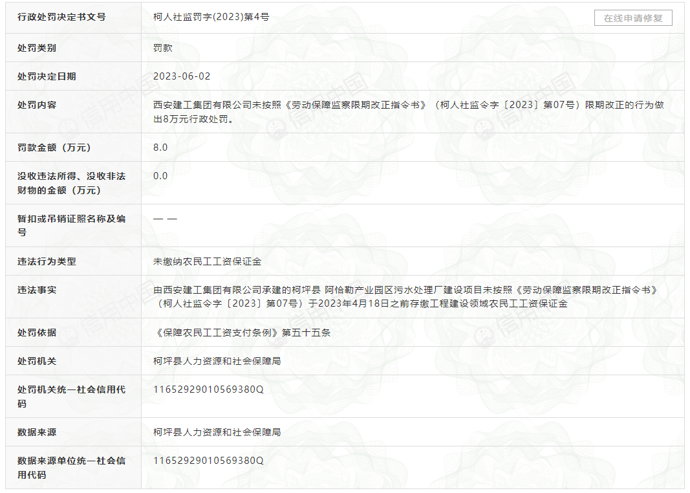690x493 pixels.
Task: Select credit code in 数据来源单位统一社会信用代码 row
Action: (209, 461)
